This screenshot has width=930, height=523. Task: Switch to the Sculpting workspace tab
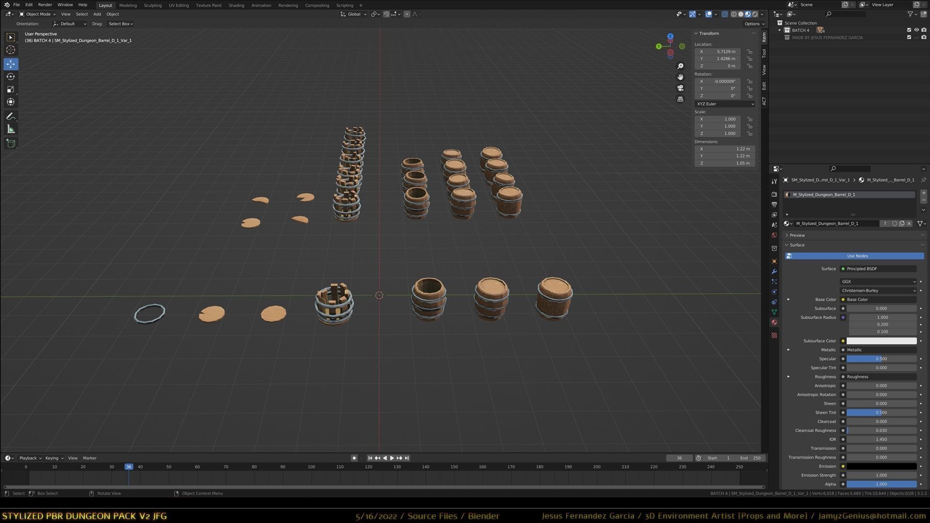(153, 5)
